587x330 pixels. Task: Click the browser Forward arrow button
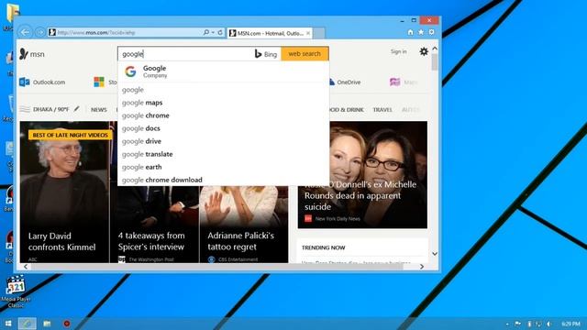(x=39, y=33)
